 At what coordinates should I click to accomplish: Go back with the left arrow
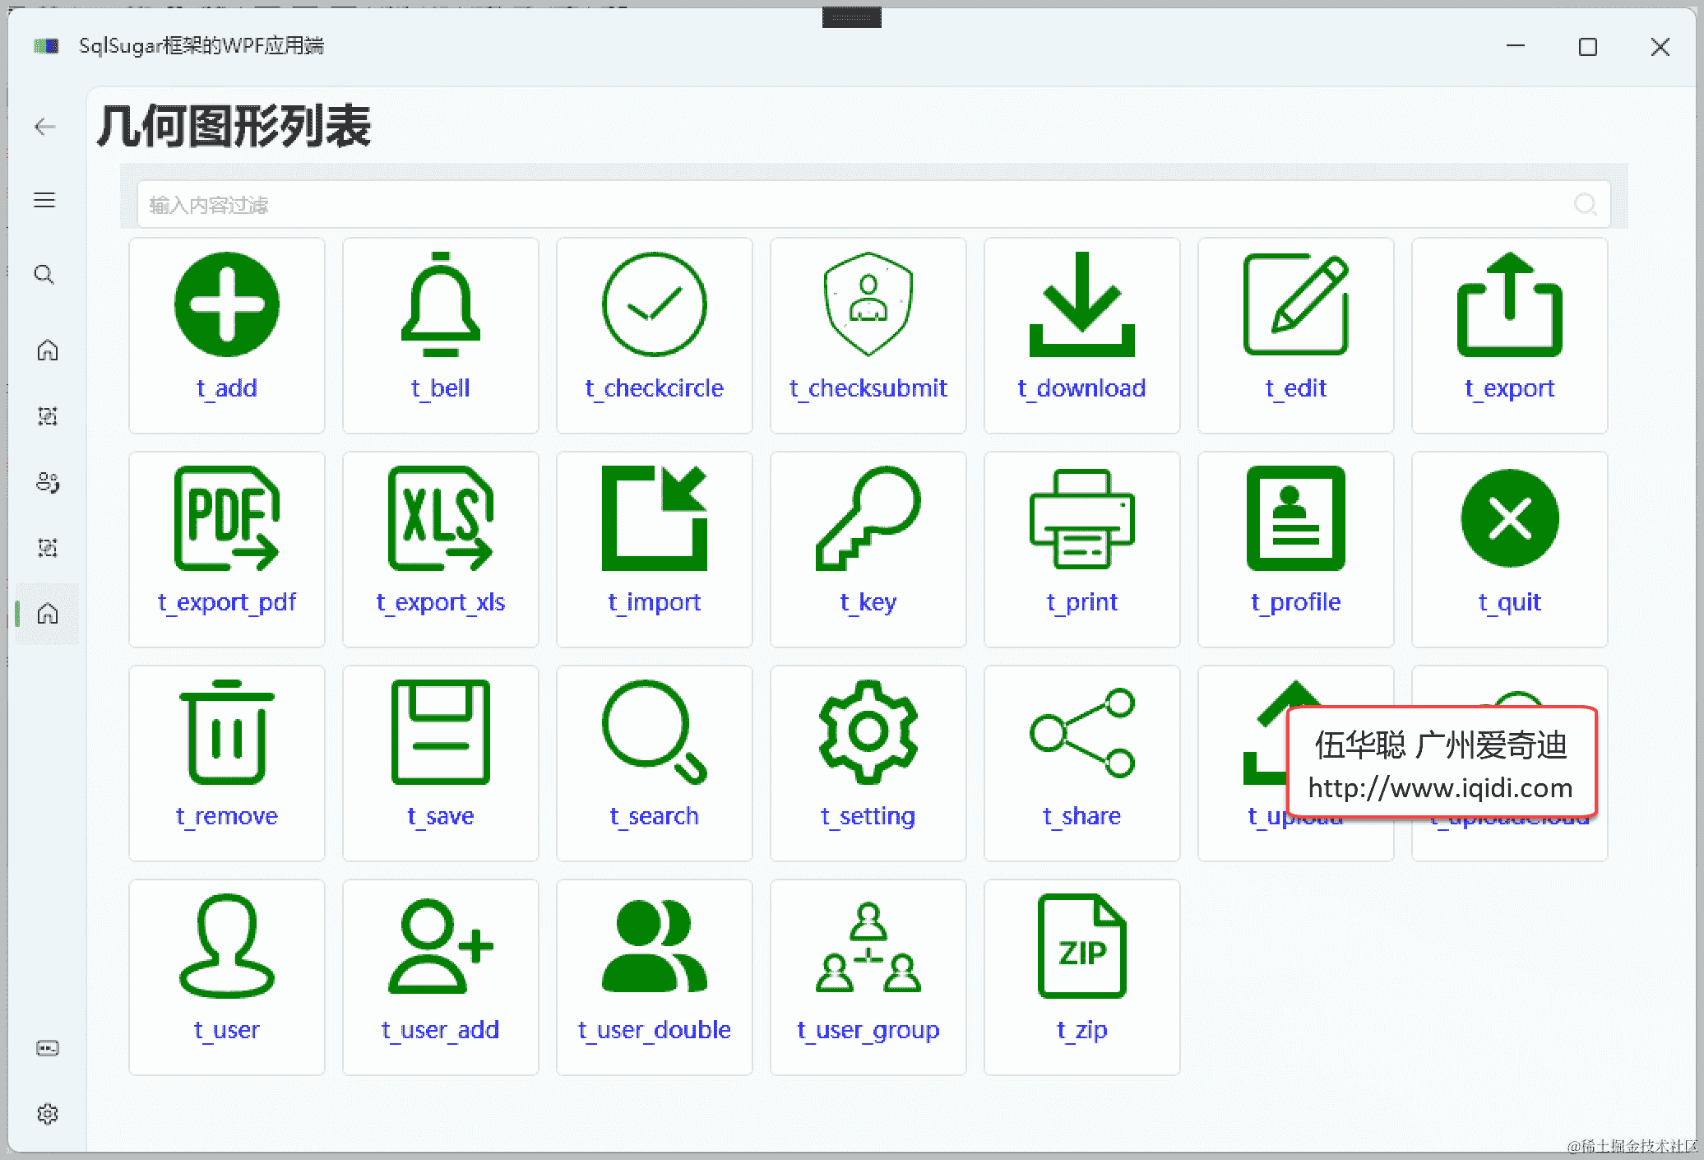pyautogui.click(x=45, y=127)
